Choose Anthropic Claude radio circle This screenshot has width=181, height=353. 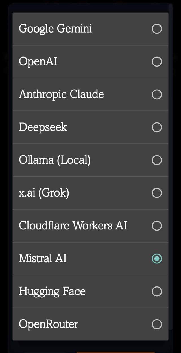pyautogui.click(x=157, y=94)
